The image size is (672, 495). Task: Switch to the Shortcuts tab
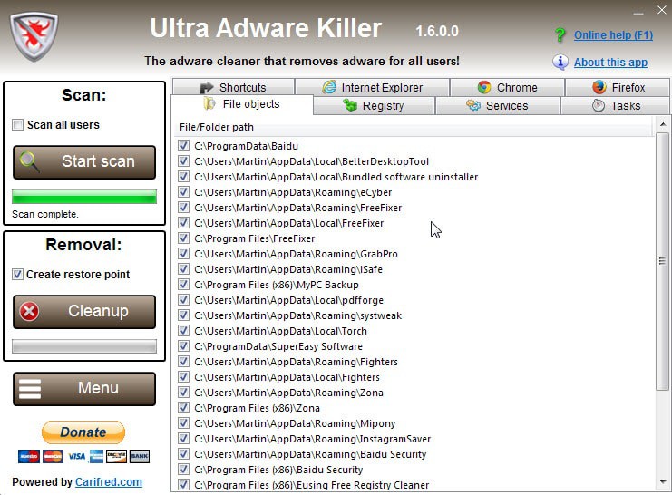pos(234,87)
